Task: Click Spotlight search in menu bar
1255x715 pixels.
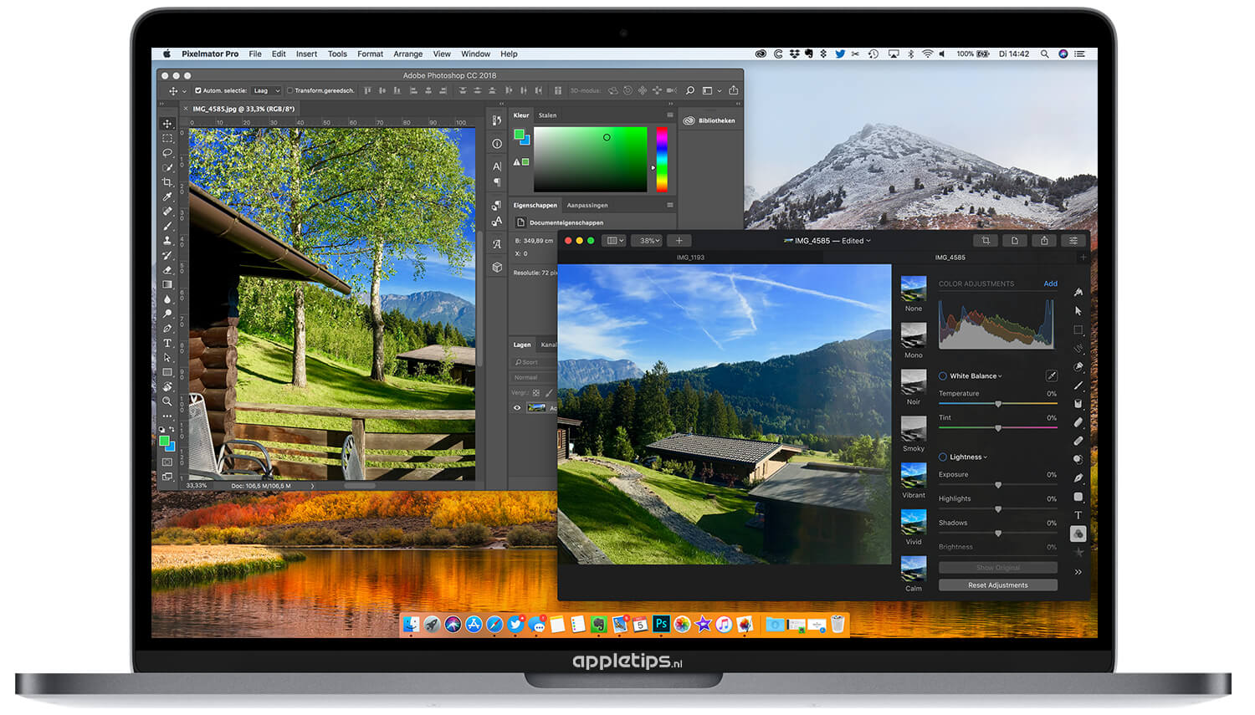Action: coord(1044,54)
